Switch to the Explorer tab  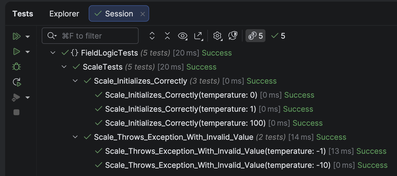[x=64, y=13]
